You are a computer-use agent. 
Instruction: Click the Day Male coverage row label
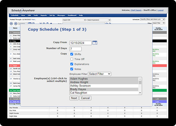click(x=13, y=110)
